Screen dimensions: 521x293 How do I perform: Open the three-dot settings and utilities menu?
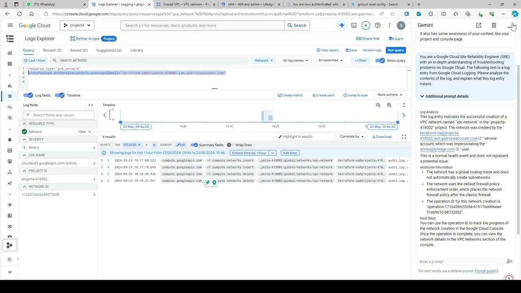point(390,25)
